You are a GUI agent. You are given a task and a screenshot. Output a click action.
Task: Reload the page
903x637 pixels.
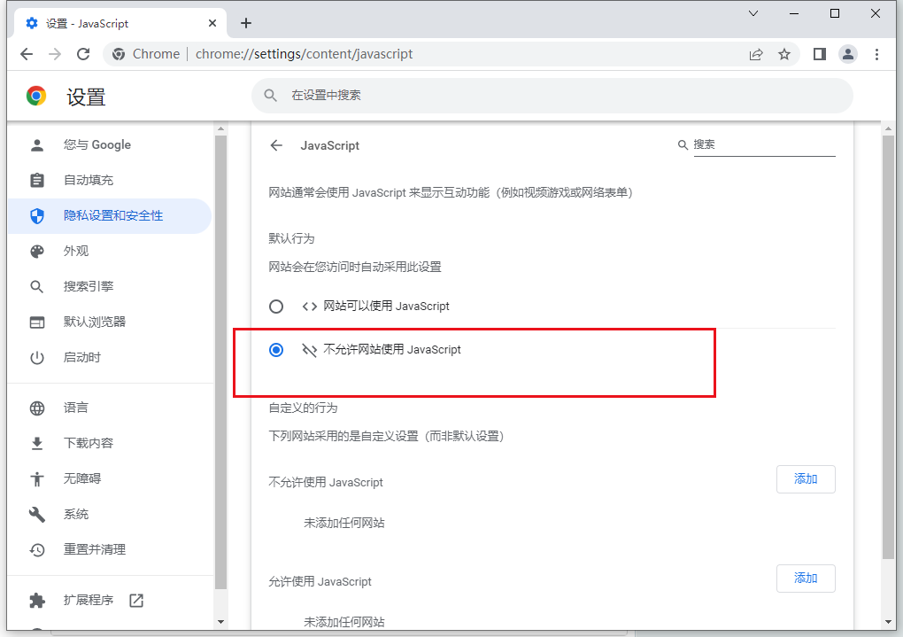pyautogui.click(x=83, y=54)
